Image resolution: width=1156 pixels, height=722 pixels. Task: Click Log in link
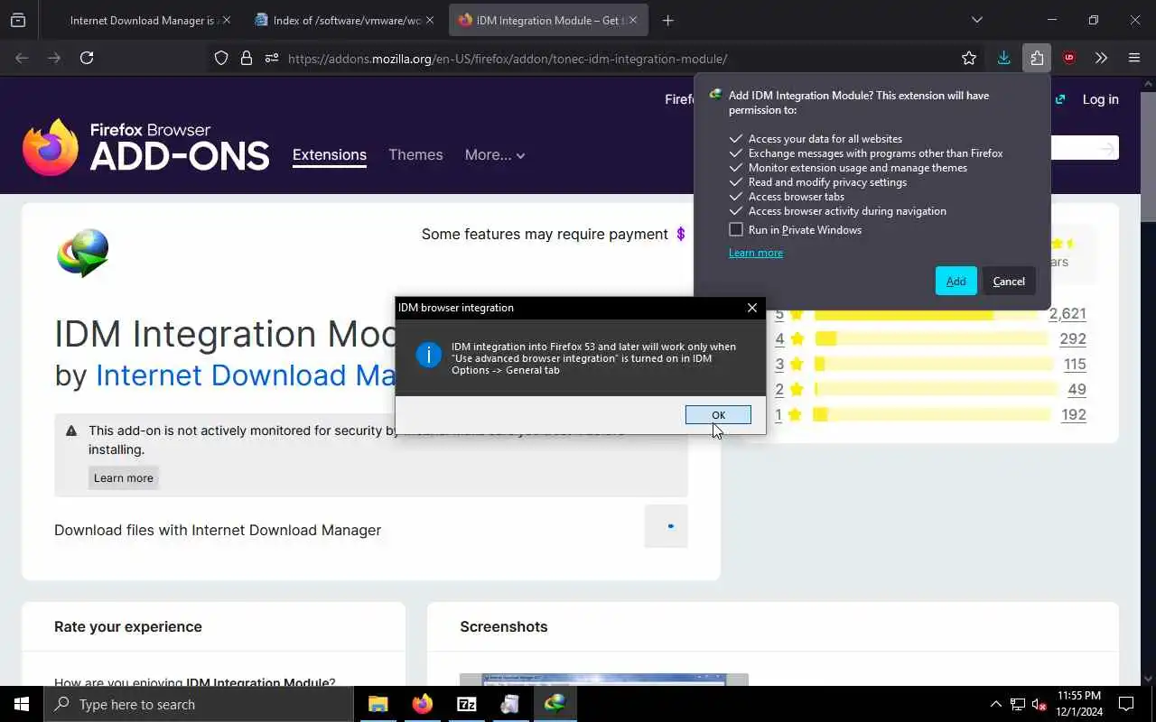(1100, 99)
